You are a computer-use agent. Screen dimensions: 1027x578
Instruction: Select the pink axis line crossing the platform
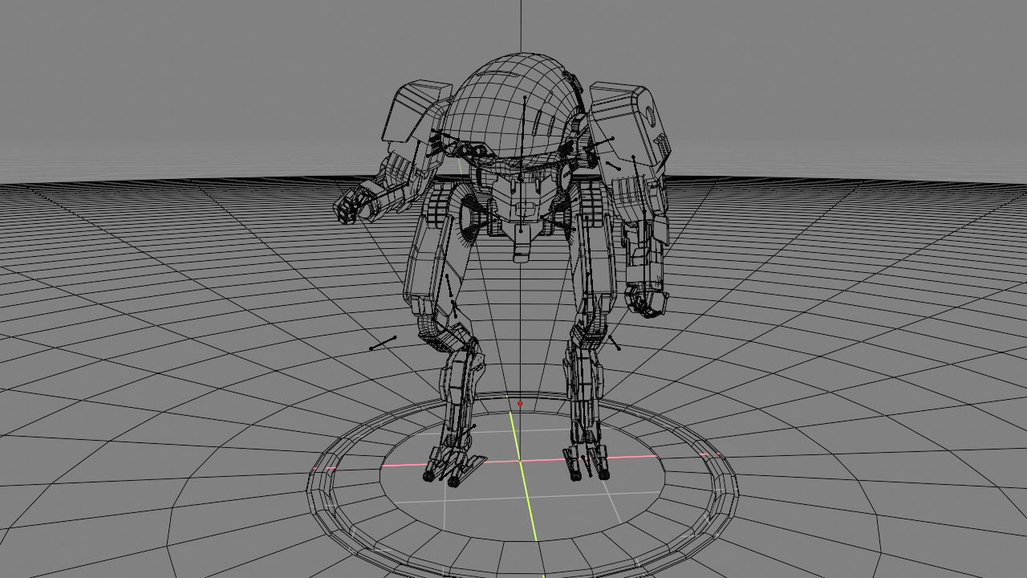[521, 461]
